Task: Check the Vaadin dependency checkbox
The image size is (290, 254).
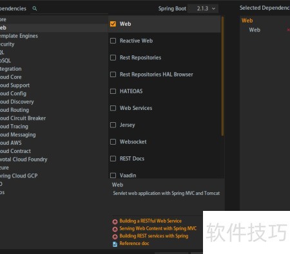Action: (113, 176)
